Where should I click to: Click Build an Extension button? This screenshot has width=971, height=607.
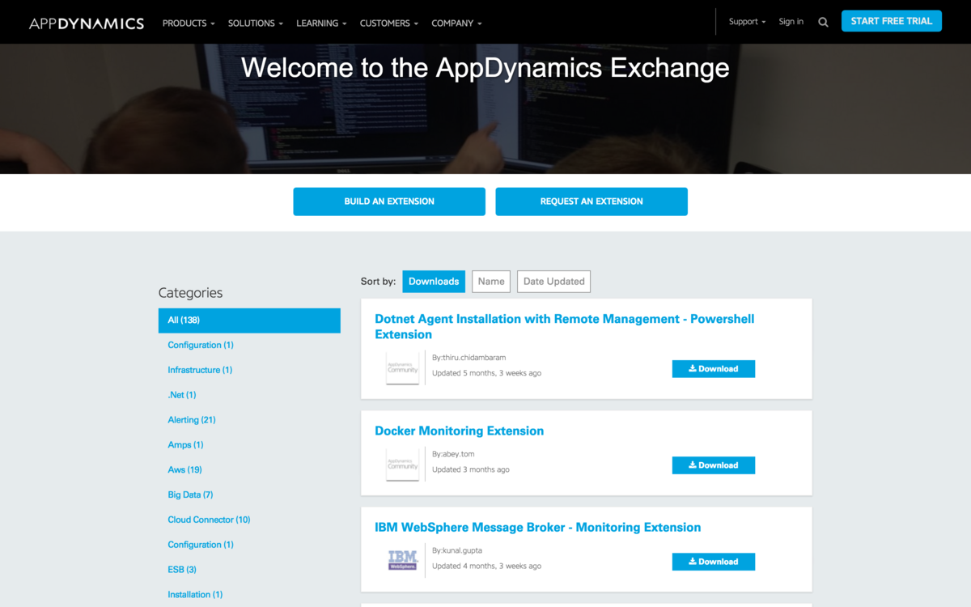point(389,202)
